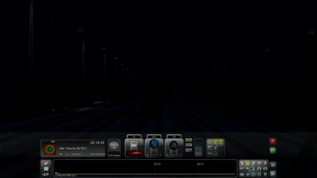Select the yellow highlighted cab camera icon
The width and height of the screenshot is (317, 178).
coord(248,163)
